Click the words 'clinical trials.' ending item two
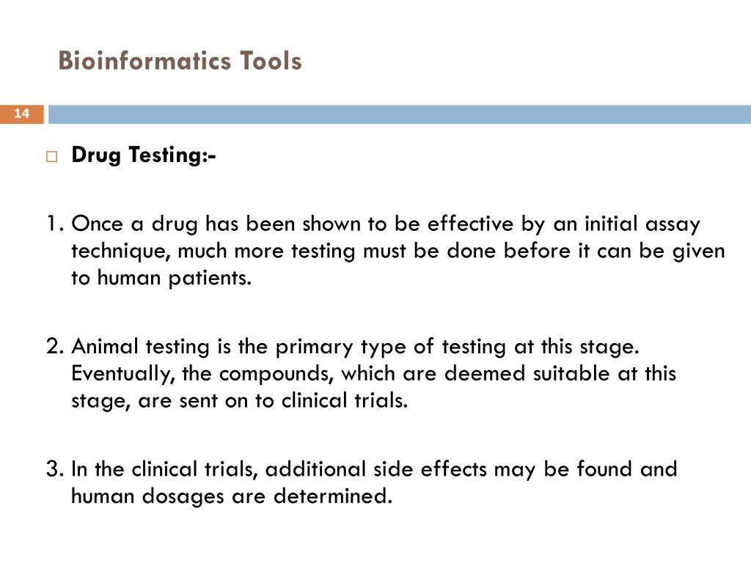 pos(345,400)
